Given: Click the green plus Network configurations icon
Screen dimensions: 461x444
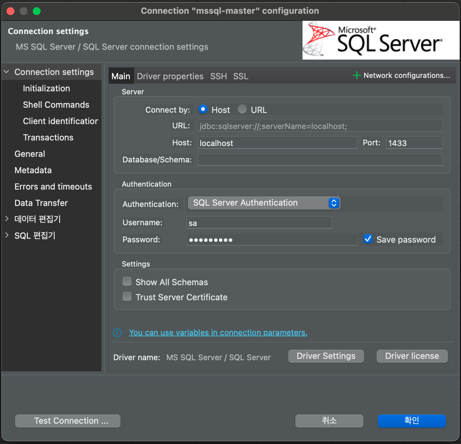Looking at the screenshot, I should (357, 75).
